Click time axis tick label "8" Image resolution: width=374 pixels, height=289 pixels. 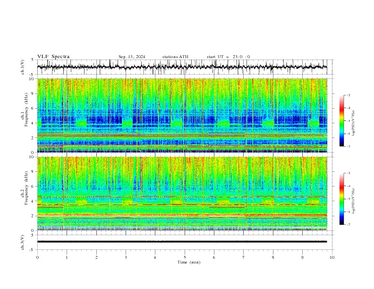tap(273, 257)
